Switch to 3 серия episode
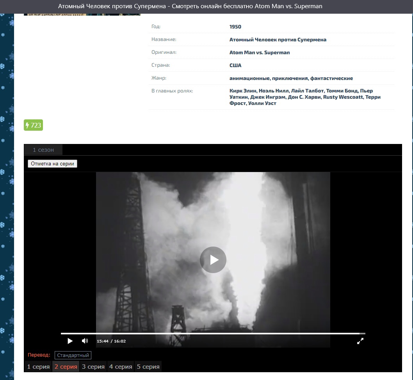Image resolution: width=413 pixels, height=380 pixels. 93,367
